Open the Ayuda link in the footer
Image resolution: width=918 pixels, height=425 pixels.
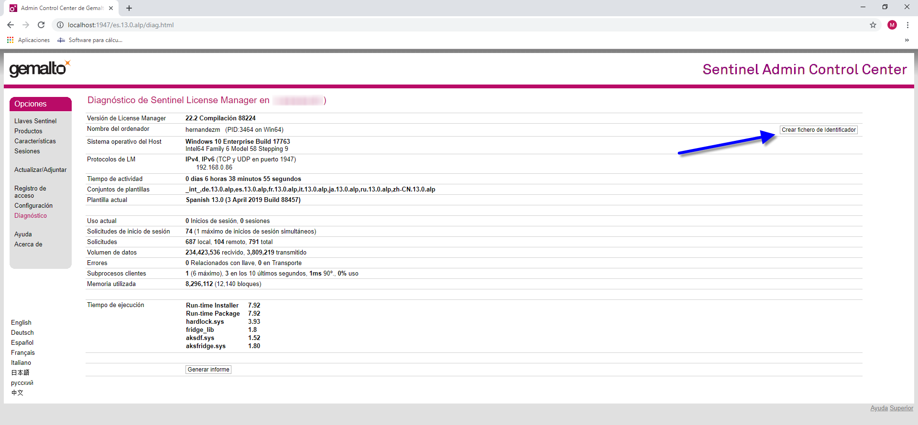(879, 408)
